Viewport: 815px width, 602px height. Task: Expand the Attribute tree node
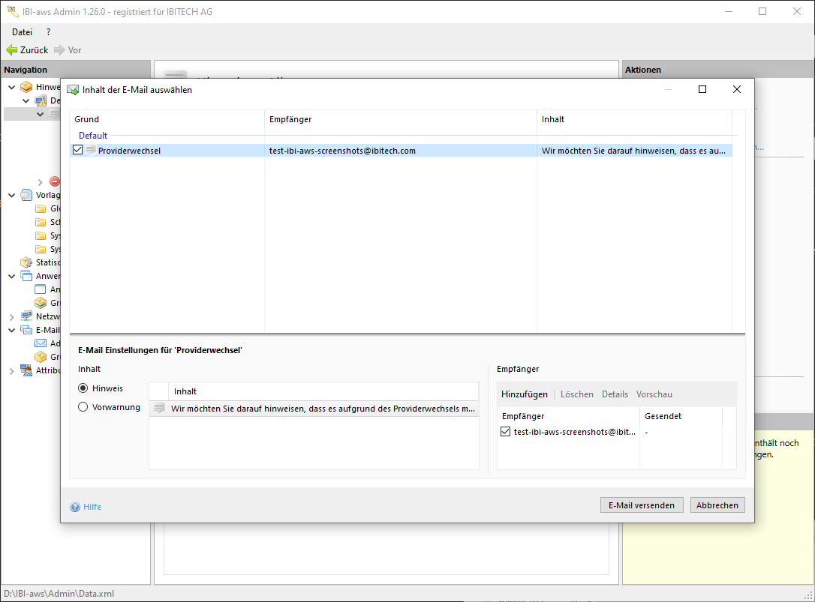[11, 370]
